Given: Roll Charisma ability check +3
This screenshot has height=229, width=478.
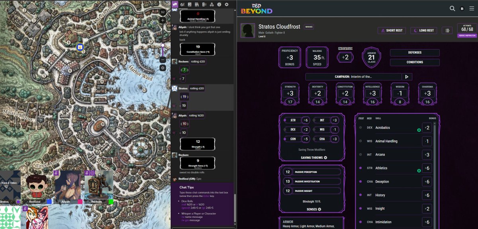Looking at the screenshot, I should [x=427, y=93].
